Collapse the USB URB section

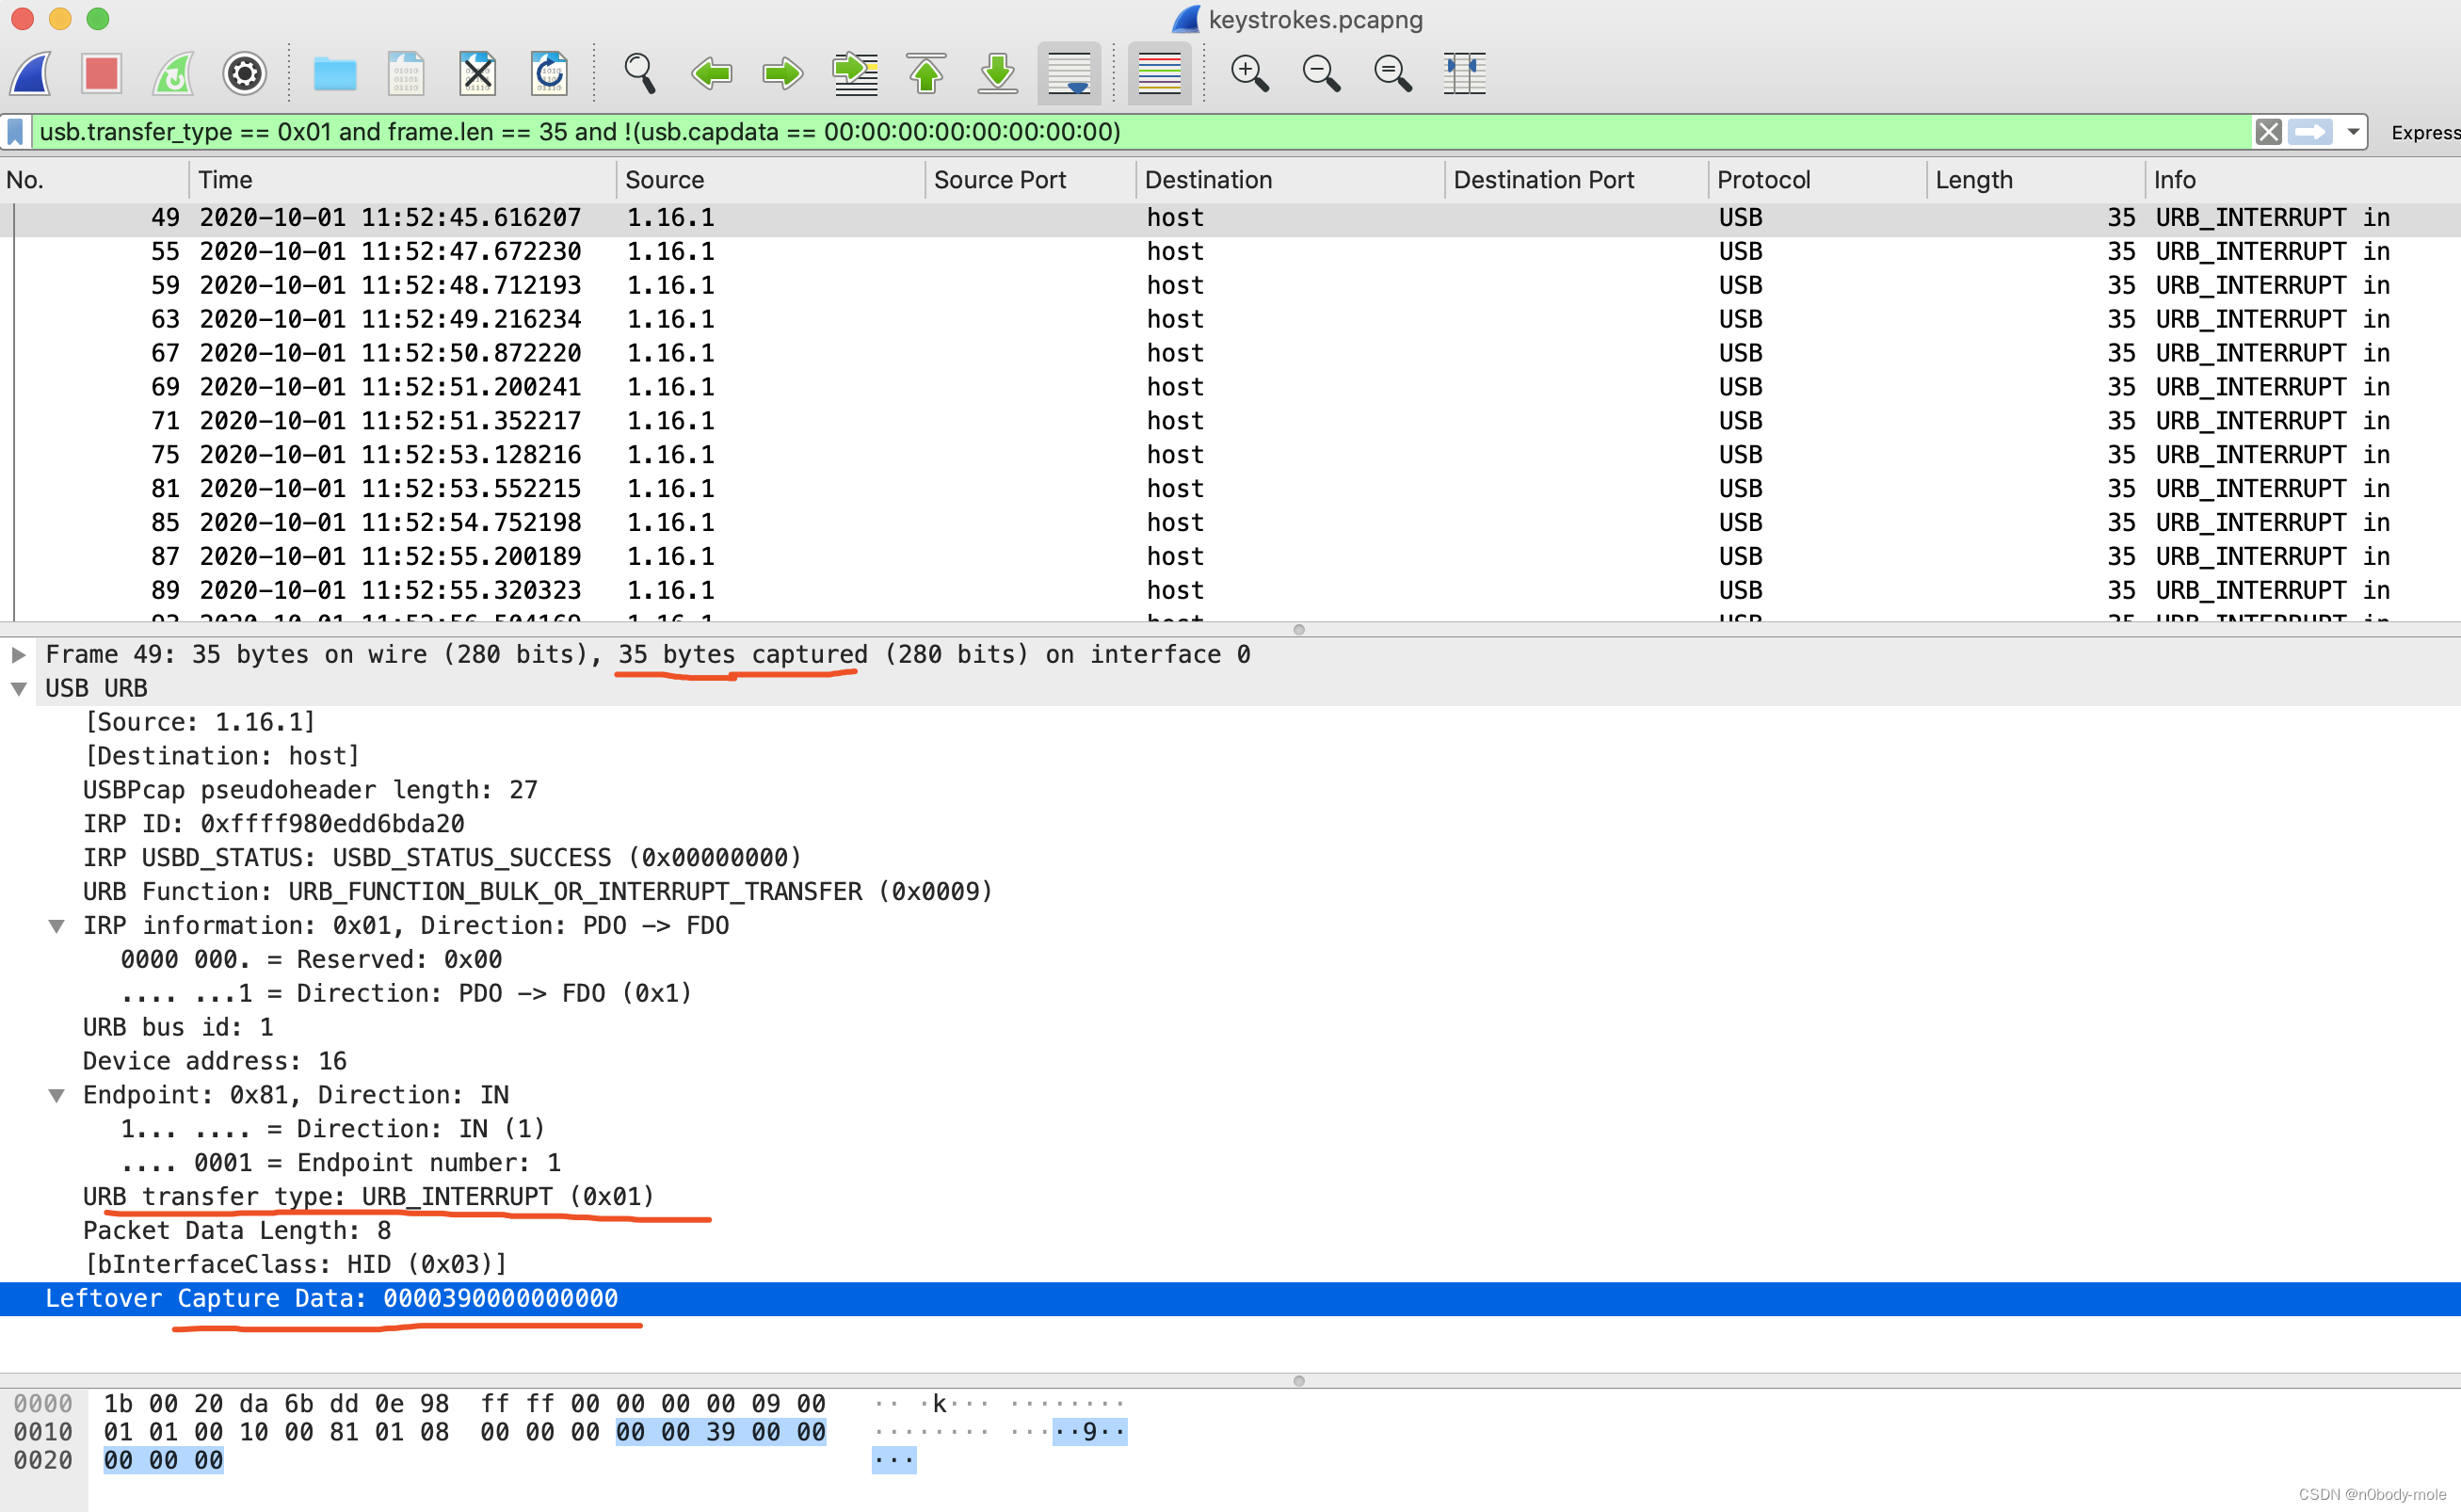[18, 689]
